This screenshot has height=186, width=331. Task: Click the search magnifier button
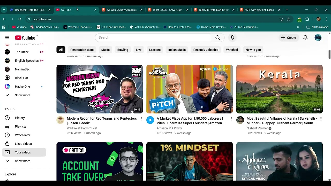tap(218, 38)
